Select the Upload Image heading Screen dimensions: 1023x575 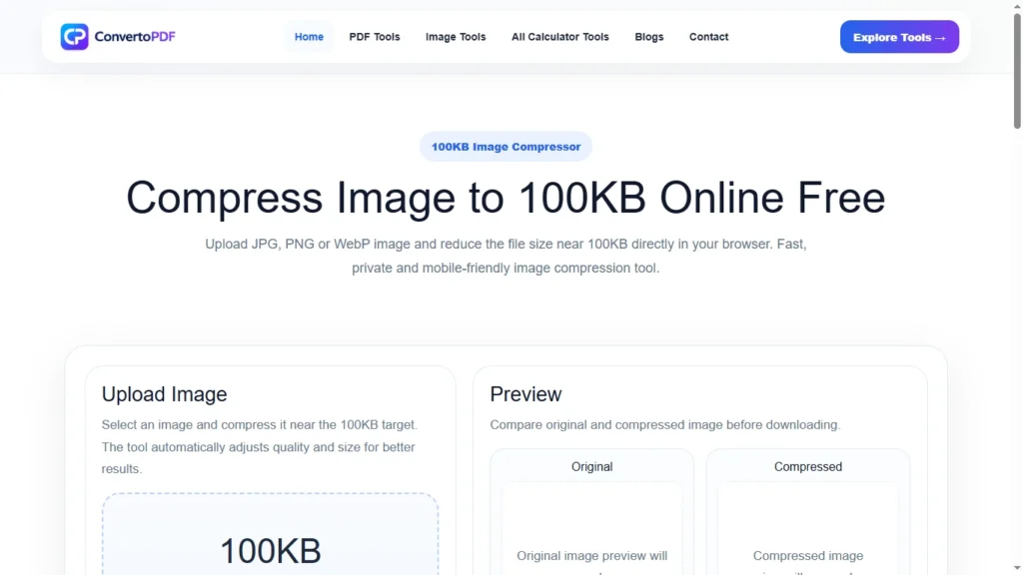165,394
